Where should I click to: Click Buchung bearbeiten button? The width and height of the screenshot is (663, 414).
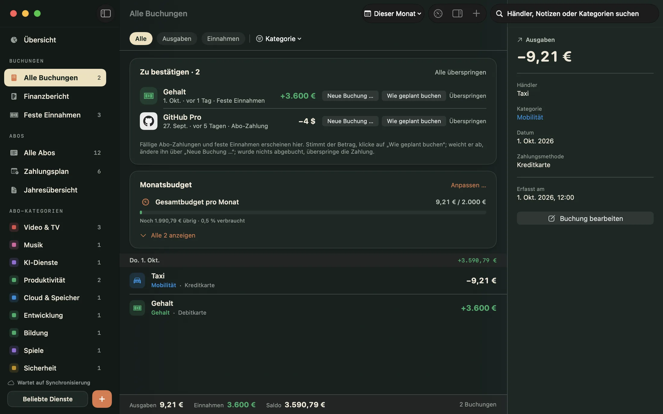tap(585, 218)
